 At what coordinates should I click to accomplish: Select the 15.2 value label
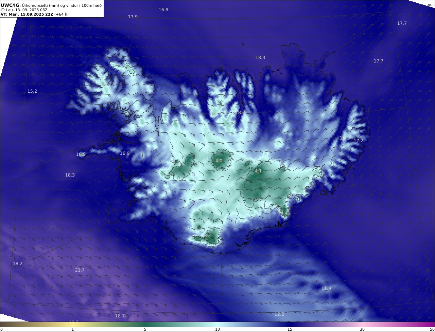pos(32,91)
